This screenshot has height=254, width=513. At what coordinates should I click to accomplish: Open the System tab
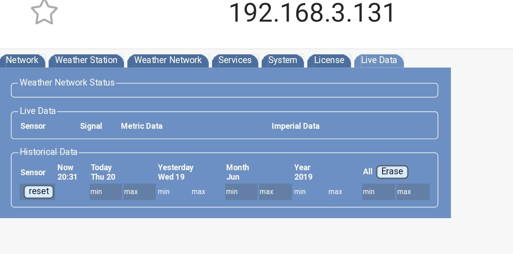(x=282, y=60)
